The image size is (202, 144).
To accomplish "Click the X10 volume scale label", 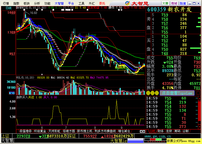I will 12,93.
